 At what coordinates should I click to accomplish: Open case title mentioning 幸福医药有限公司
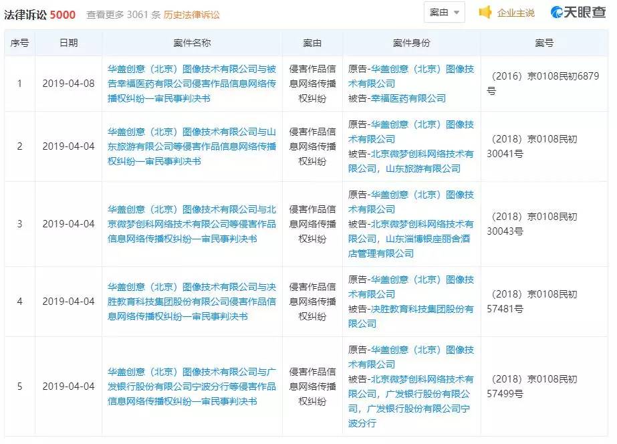(x=192, y=84)
